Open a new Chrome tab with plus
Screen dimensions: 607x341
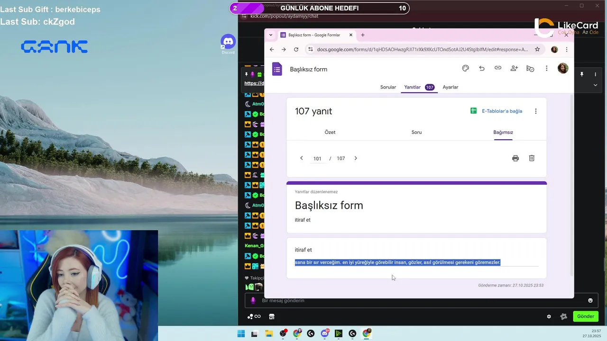click(363, 35)
